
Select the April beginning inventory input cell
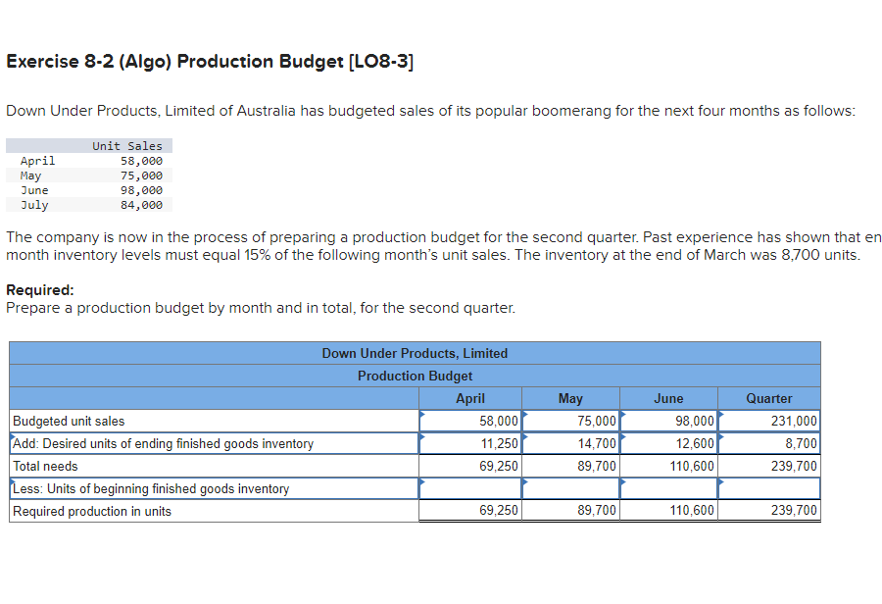coord(470,487)
